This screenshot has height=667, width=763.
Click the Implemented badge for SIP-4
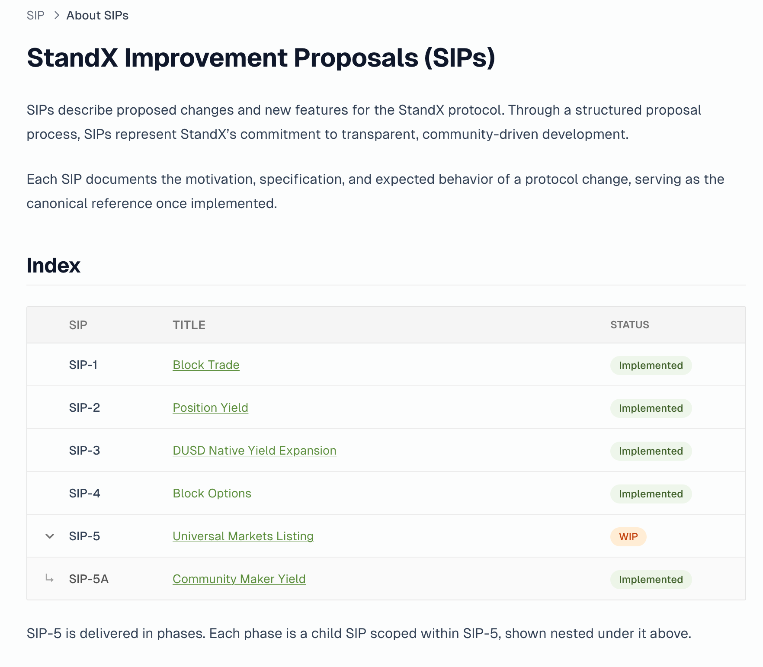click(x=651, y=494)
